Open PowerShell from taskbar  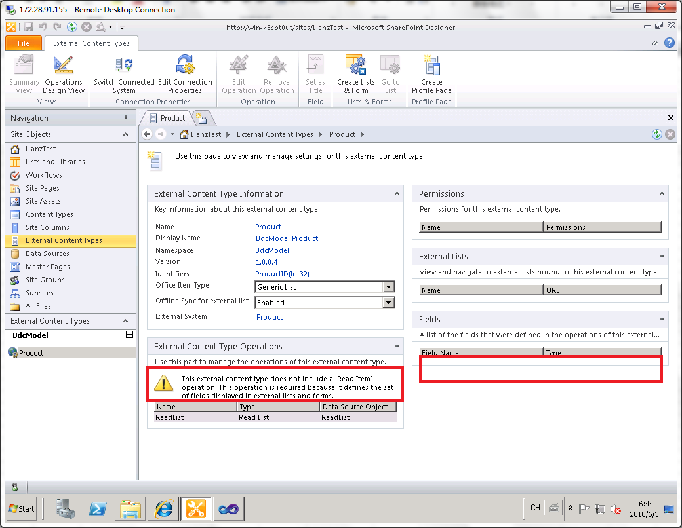tap(98, 508)
